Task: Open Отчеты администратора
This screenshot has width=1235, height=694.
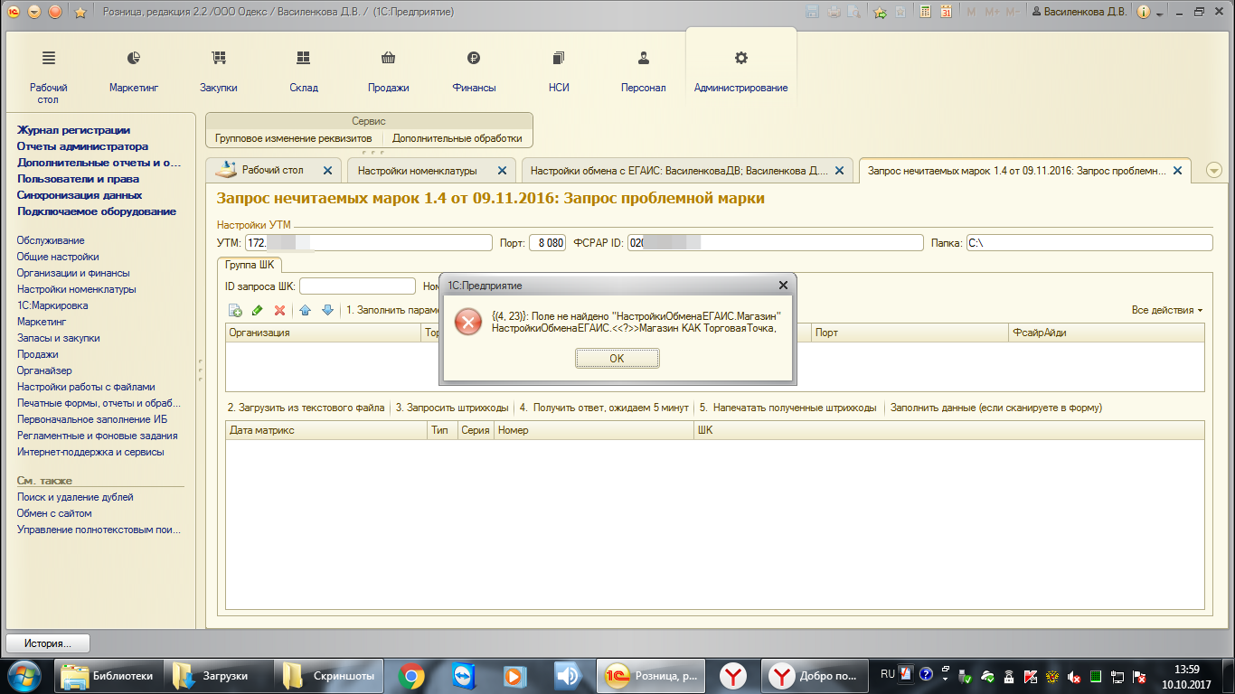Action: [82, 146]
